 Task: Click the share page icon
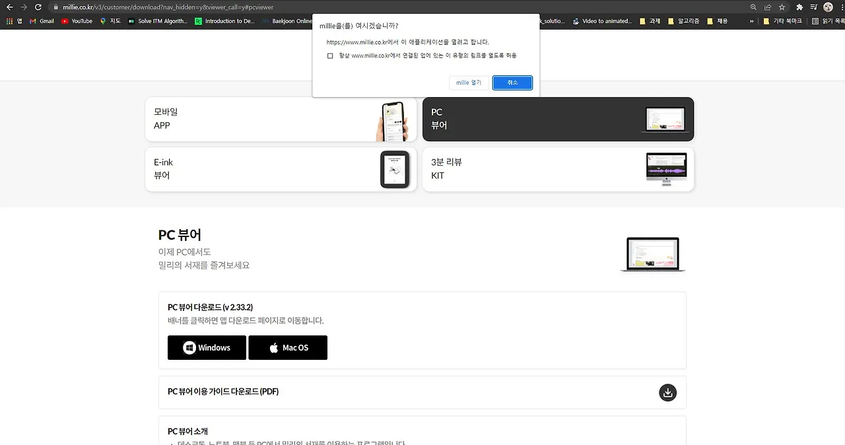pyautogui.click(x=768, y=7)
